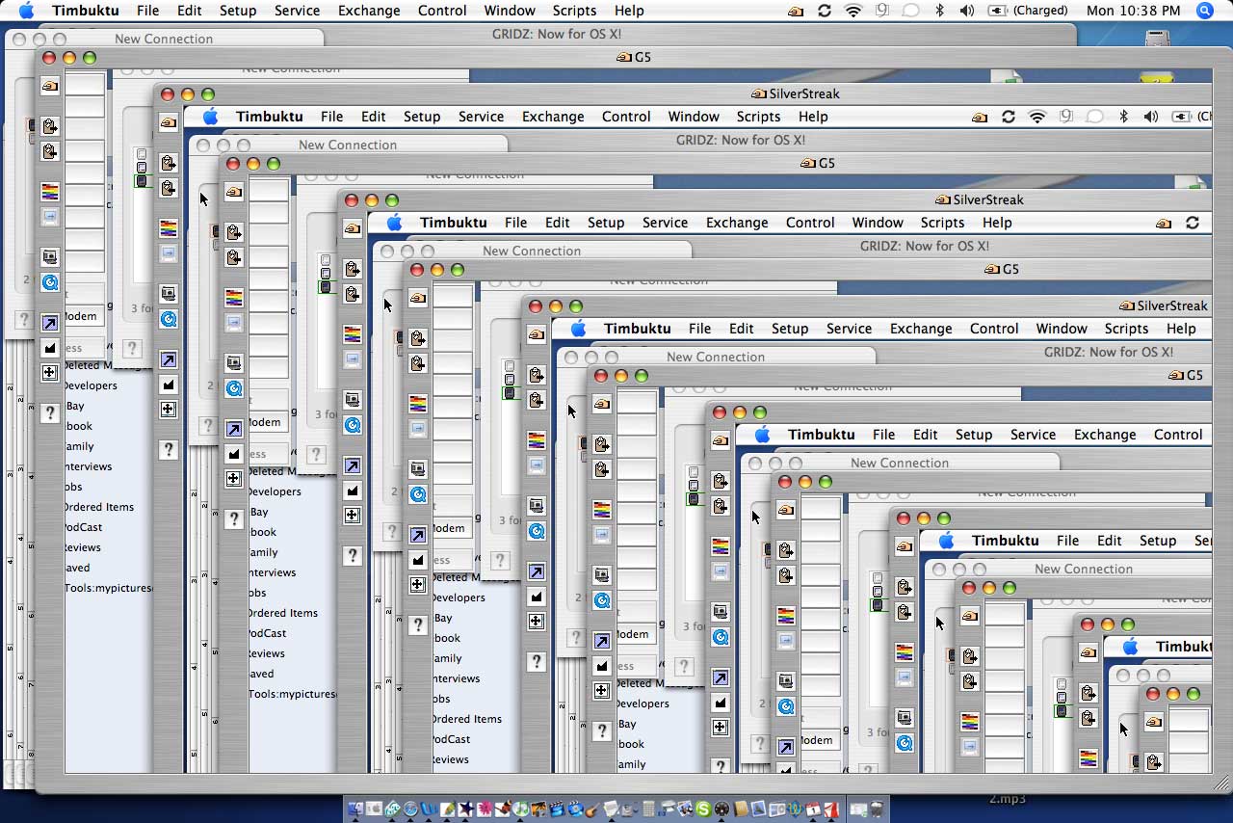Click the four-way move arrows icon in outermost G5 toolbar
Screen dimensions: 1233x823
coord(50,372)
